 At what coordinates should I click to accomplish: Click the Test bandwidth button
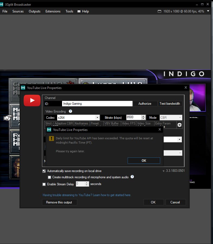tap(170, 104)
